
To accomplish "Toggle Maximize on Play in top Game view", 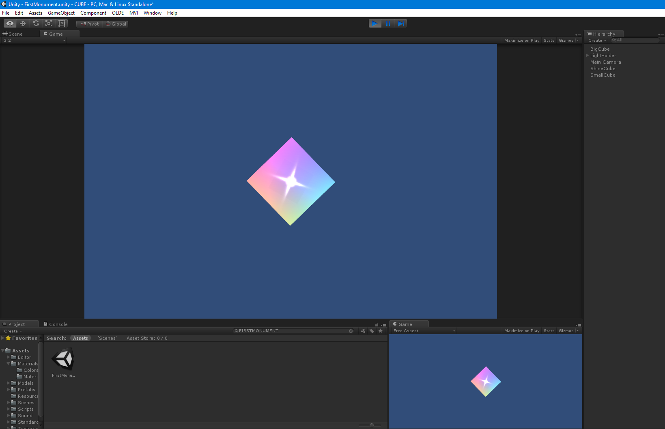I will (522, 41).
